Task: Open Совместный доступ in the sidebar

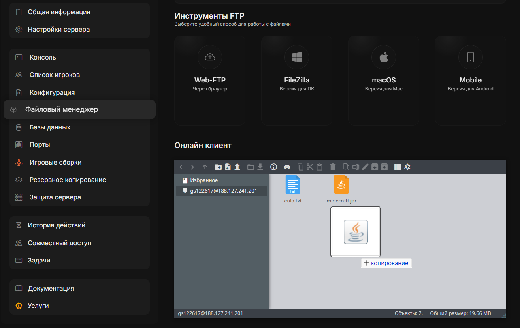Action: click(79, 243)
